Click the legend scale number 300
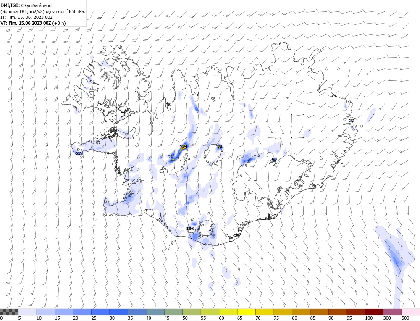This screenshot has height=321, width=420. [387, 318]
